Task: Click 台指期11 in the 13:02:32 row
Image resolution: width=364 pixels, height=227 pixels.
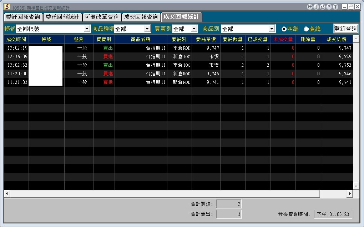Action: pyautogui.click(x=156, y=65)
